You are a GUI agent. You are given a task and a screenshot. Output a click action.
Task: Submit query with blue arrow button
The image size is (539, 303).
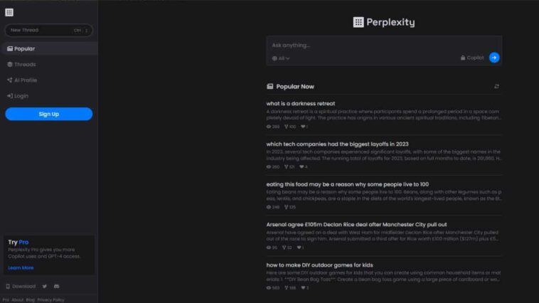point(494,58)
